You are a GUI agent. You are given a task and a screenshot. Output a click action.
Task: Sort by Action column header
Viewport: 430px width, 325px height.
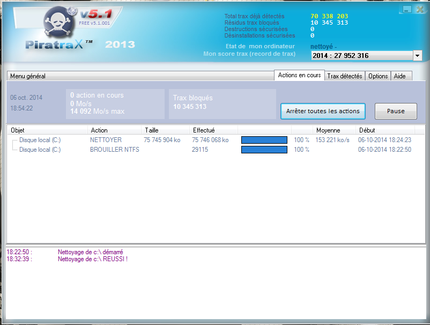point(114,130)
